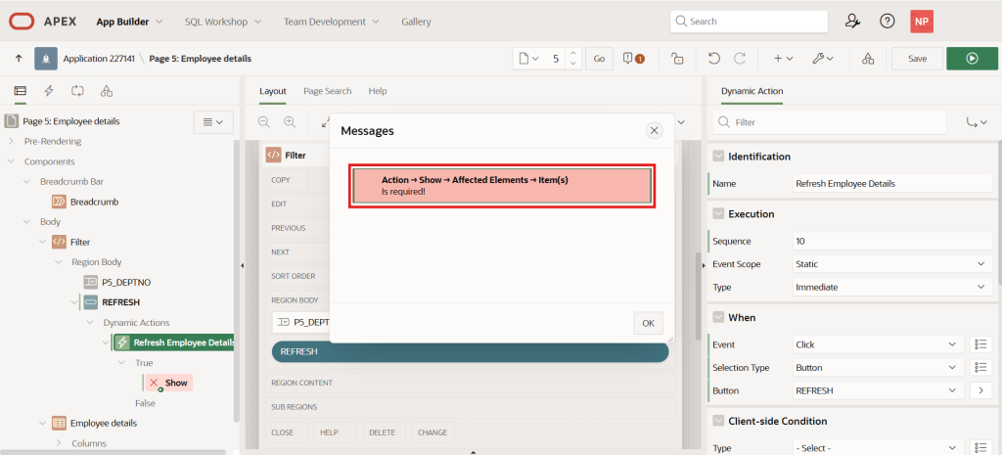The image size is (1002, 455).
Task: Zoom in the layout view
Action: (x=290, y=121)
